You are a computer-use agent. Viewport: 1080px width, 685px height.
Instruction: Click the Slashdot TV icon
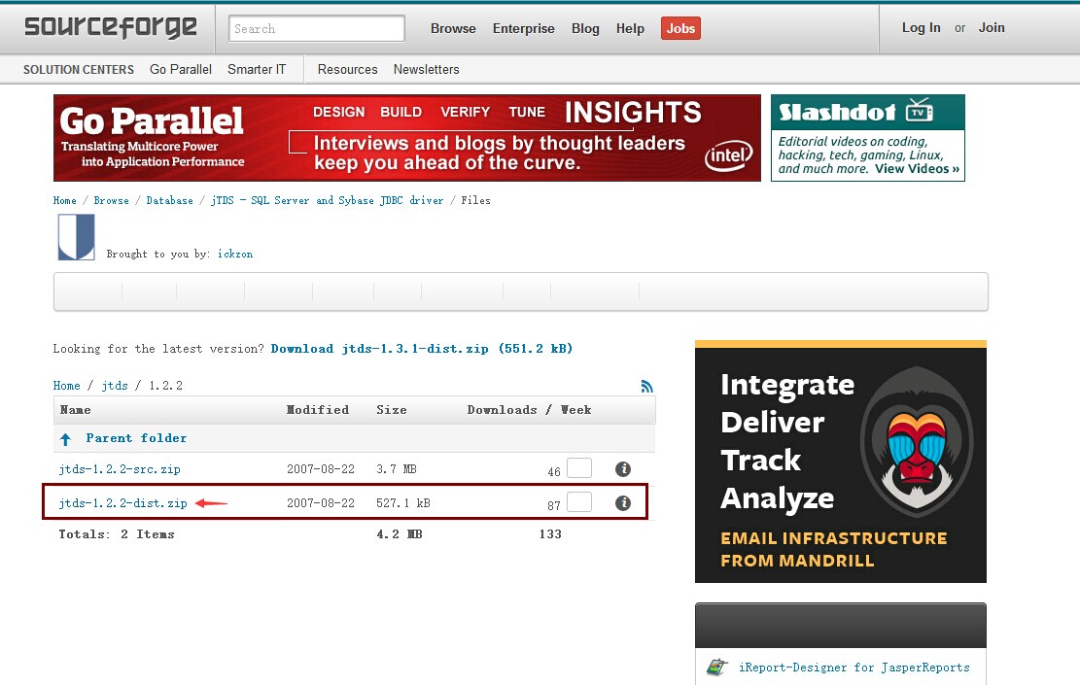click(919, 110)
